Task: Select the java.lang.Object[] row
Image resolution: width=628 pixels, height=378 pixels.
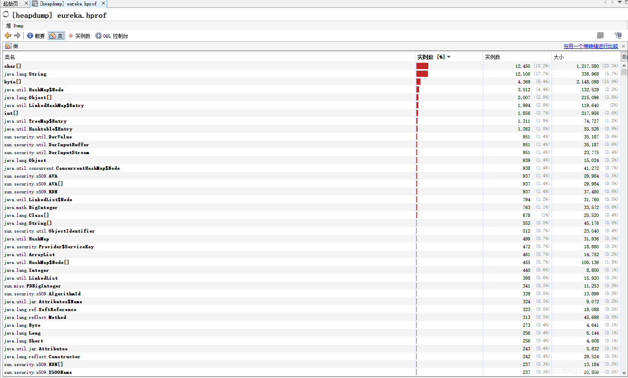Action: tap(312, 97)
